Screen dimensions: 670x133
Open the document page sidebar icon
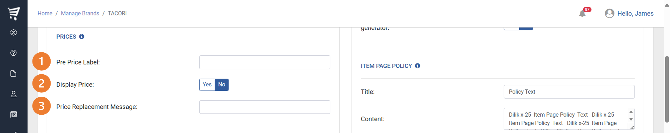pyautogui.click(x=14, y=73)
